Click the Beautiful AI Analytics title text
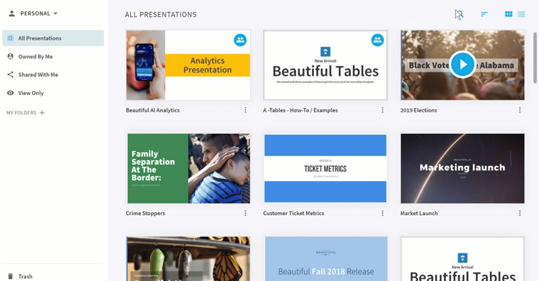Viewport: 539px width, 281px height. point(153,111)
